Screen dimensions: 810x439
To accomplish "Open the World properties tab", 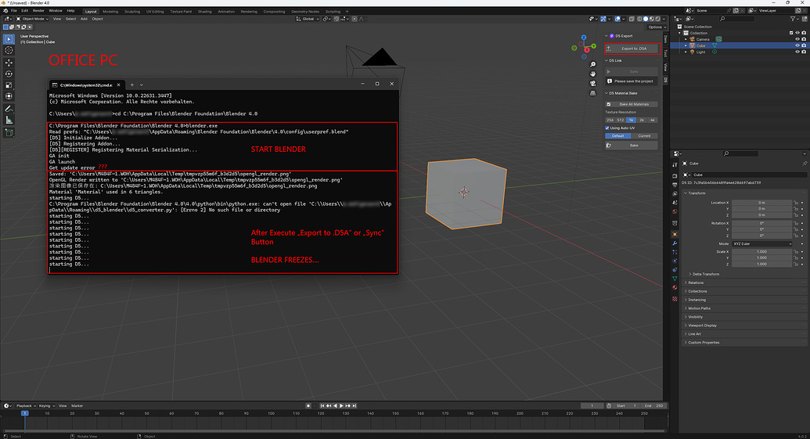I will [675, 212].
